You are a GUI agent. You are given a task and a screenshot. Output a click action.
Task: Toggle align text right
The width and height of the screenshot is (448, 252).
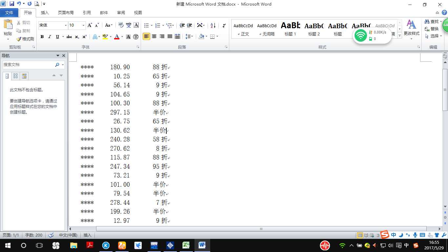click(162, 36)
